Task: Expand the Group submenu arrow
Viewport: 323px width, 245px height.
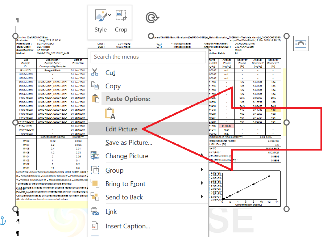Action: (202, 170)
